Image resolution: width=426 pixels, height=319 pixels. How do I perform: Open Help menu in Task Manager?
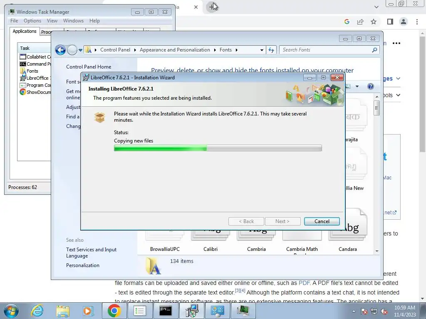point(94,21)
